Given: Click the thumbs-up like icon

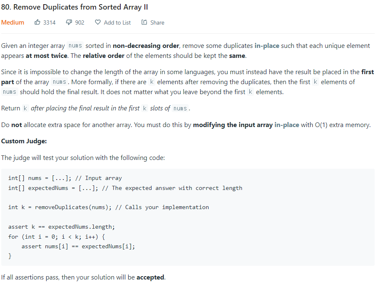Looking at the screenshot, I should tap(37, 22).
